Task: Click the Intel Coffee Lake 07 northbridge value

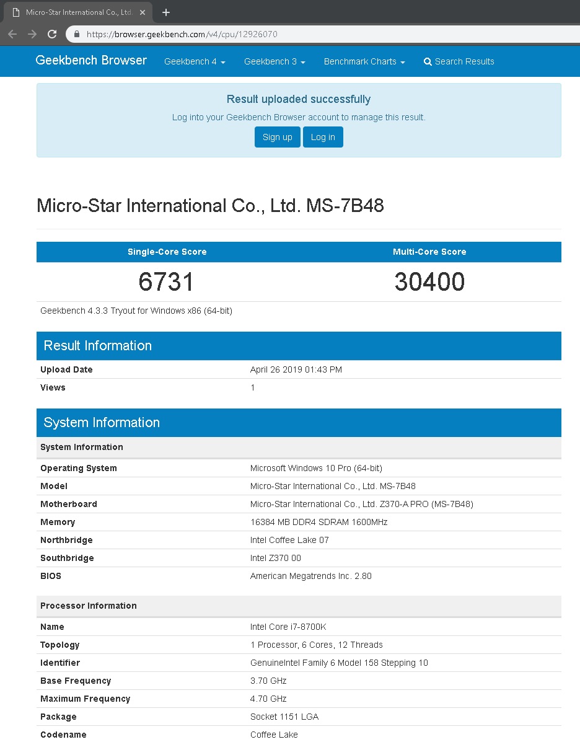Action: 289,540
